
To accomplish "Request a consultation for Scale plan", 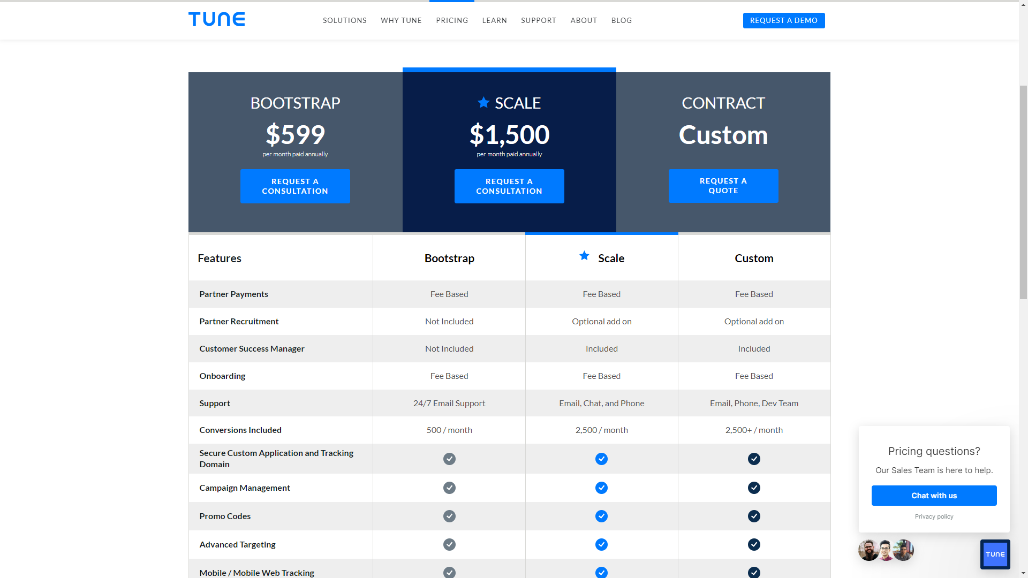I will 509,186.
